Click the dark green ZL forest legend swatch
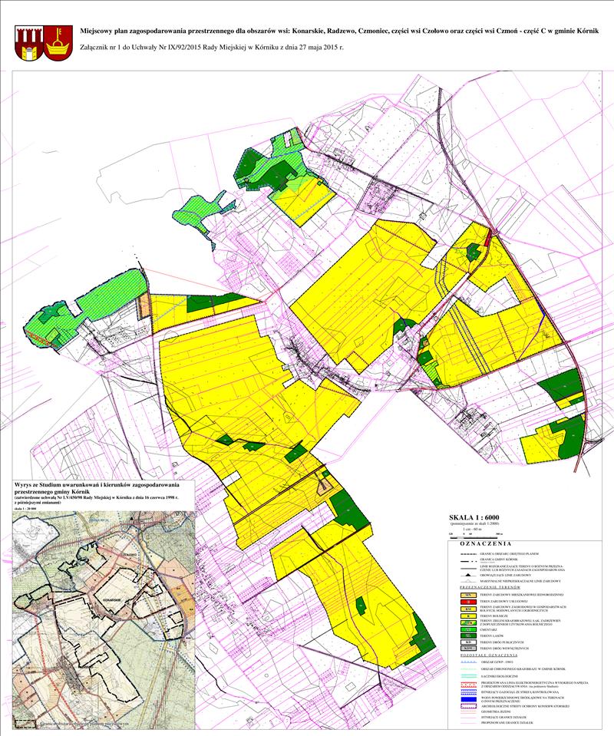This screenshot has height=736, width=614. 468,636
